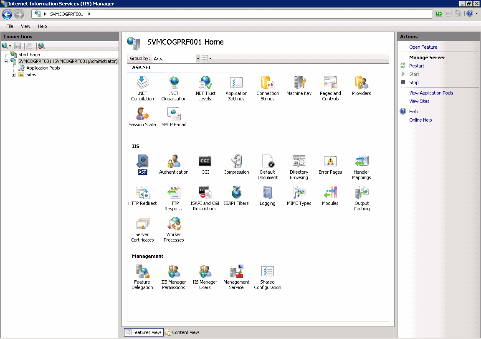Open Default Document settings

(x=268, y=167)
